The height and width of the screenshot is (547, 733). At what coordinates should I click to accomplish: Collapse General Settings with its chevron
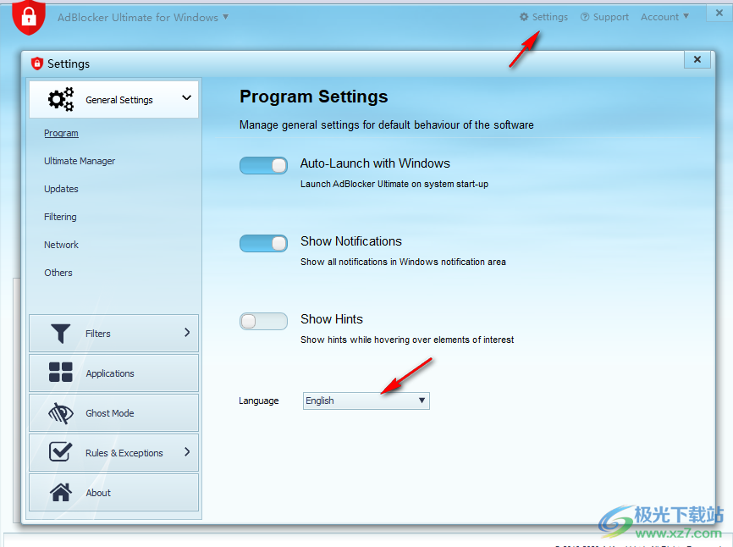tap(186, 97)
